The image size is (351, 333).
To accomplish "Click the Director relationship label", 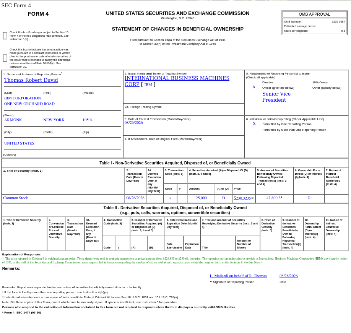I will [268, 82].
